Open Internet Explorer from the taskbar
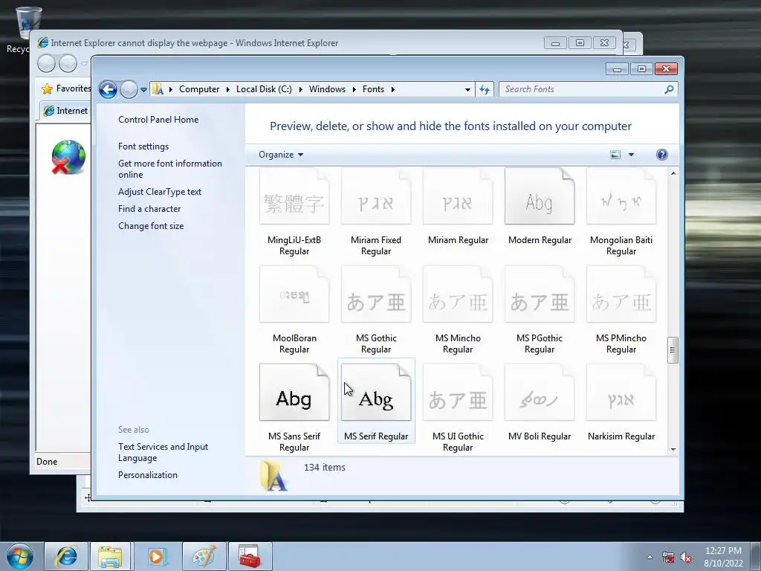Screen dimensions: 761x571 click(66, 556)
